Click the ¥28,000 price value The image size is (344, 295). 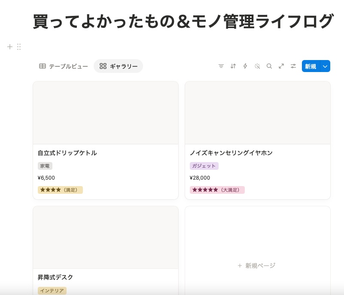click(x=200, y=178)
